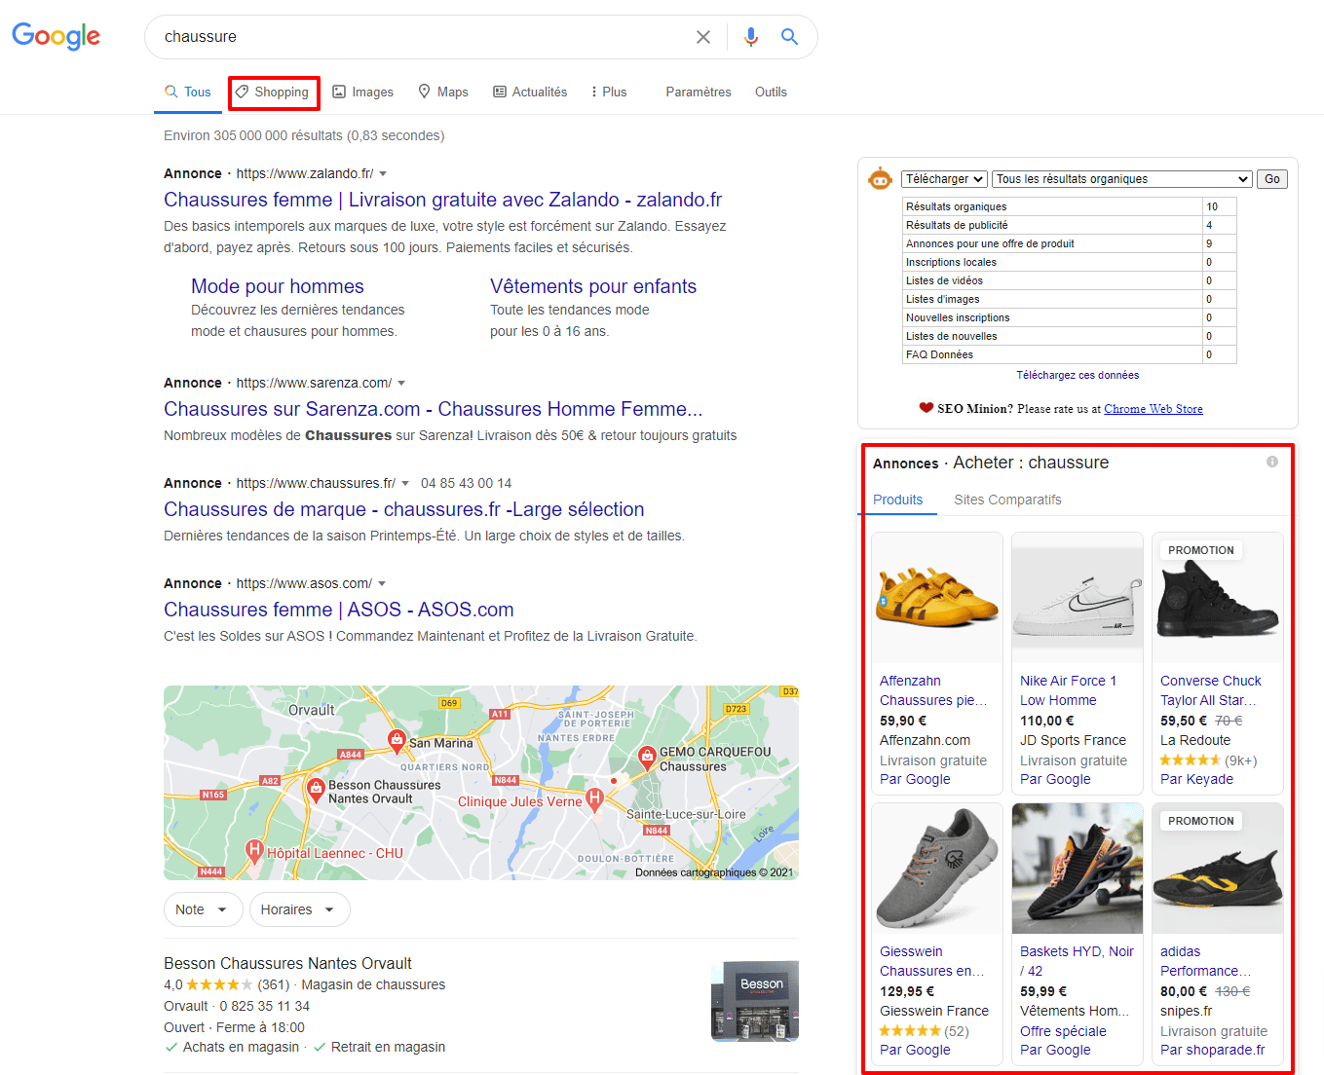Switch to the Shopping tab

point(273,93)
